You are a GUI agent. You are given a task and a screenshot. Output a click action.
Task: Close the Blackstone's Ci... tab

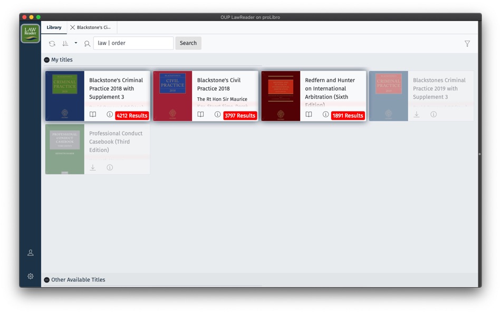[x=73, y=27]
